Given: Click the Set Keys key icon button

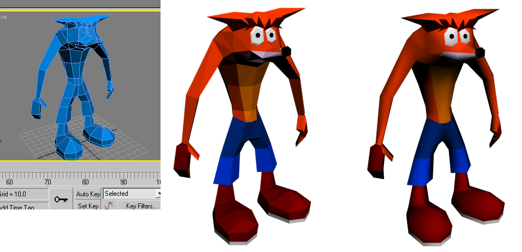Looking at the screenshot, I should (x=60, y=200).
